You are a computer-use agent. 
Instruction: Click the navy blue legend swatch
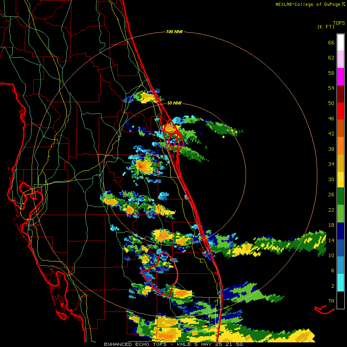[340, 231]
